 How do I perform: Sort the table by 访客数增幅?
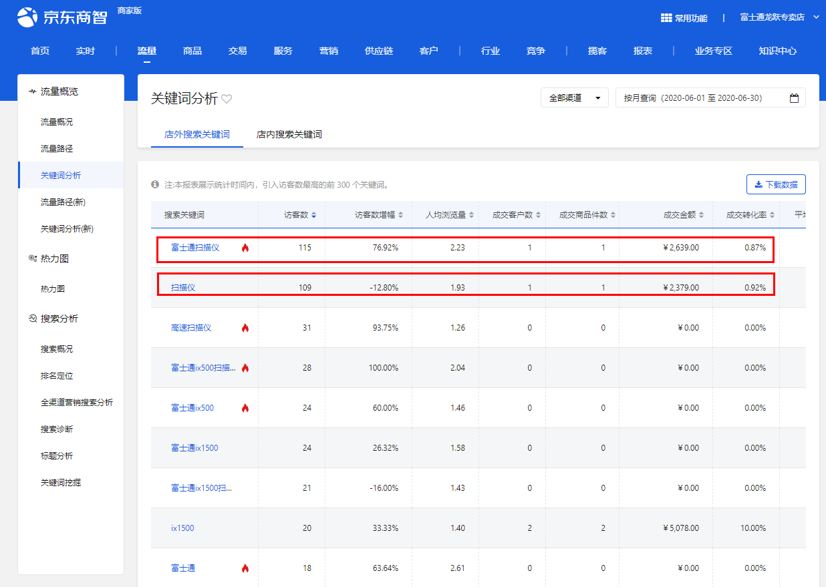point(401,215)
